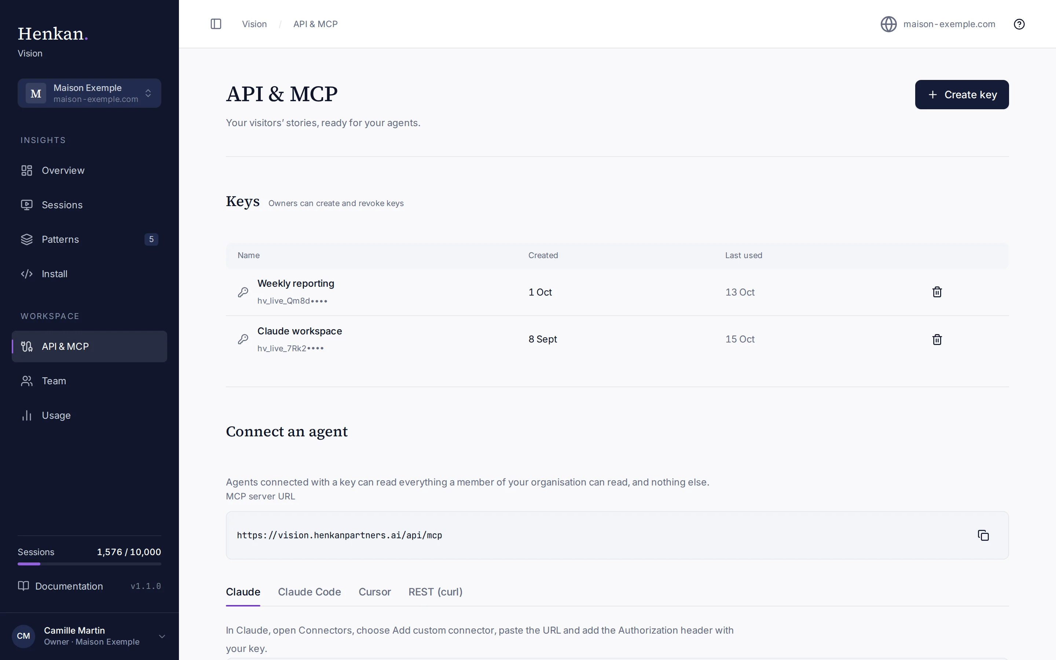This screenshot has width=1056, height=660.
Task: Revoke the Claude workspace key via trash icon
Action: point(937,340)
